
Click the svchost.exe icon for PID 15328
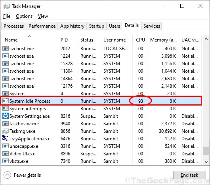[6, 64]
